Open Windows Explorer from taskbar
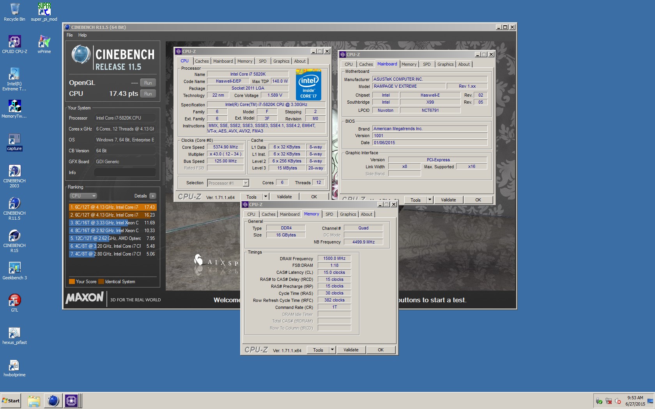Viewport: 655px width, 409px height. coord(34,401)
